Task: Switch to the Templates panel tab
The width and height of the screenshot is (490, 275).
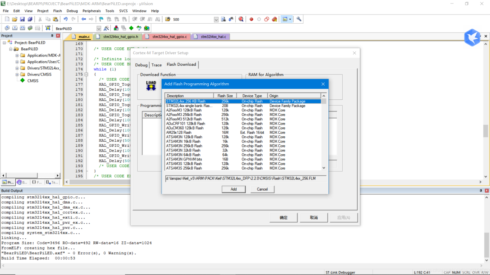Action: 52,182
